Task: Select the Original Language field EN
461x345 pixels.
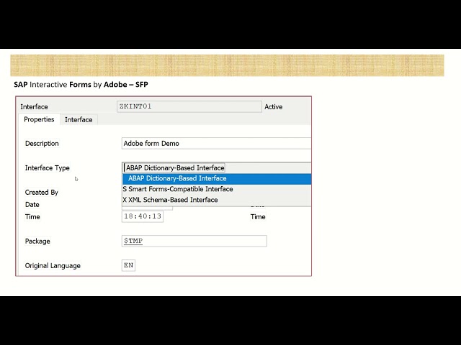Action: pos(128,265)
